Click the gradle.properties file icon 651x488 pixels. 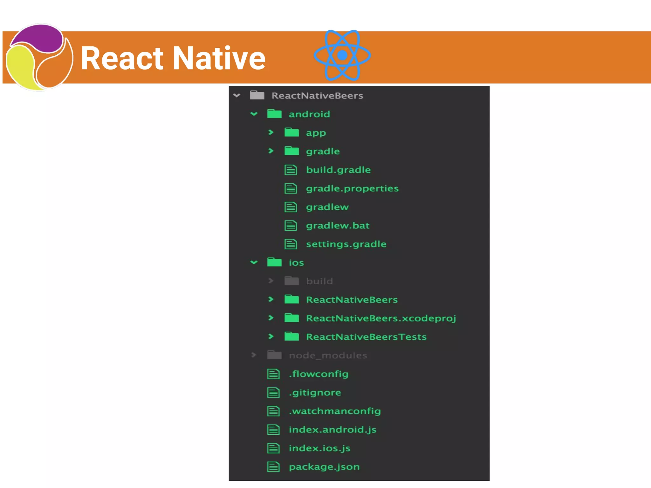pyautogui.click(x=291, y=188)
